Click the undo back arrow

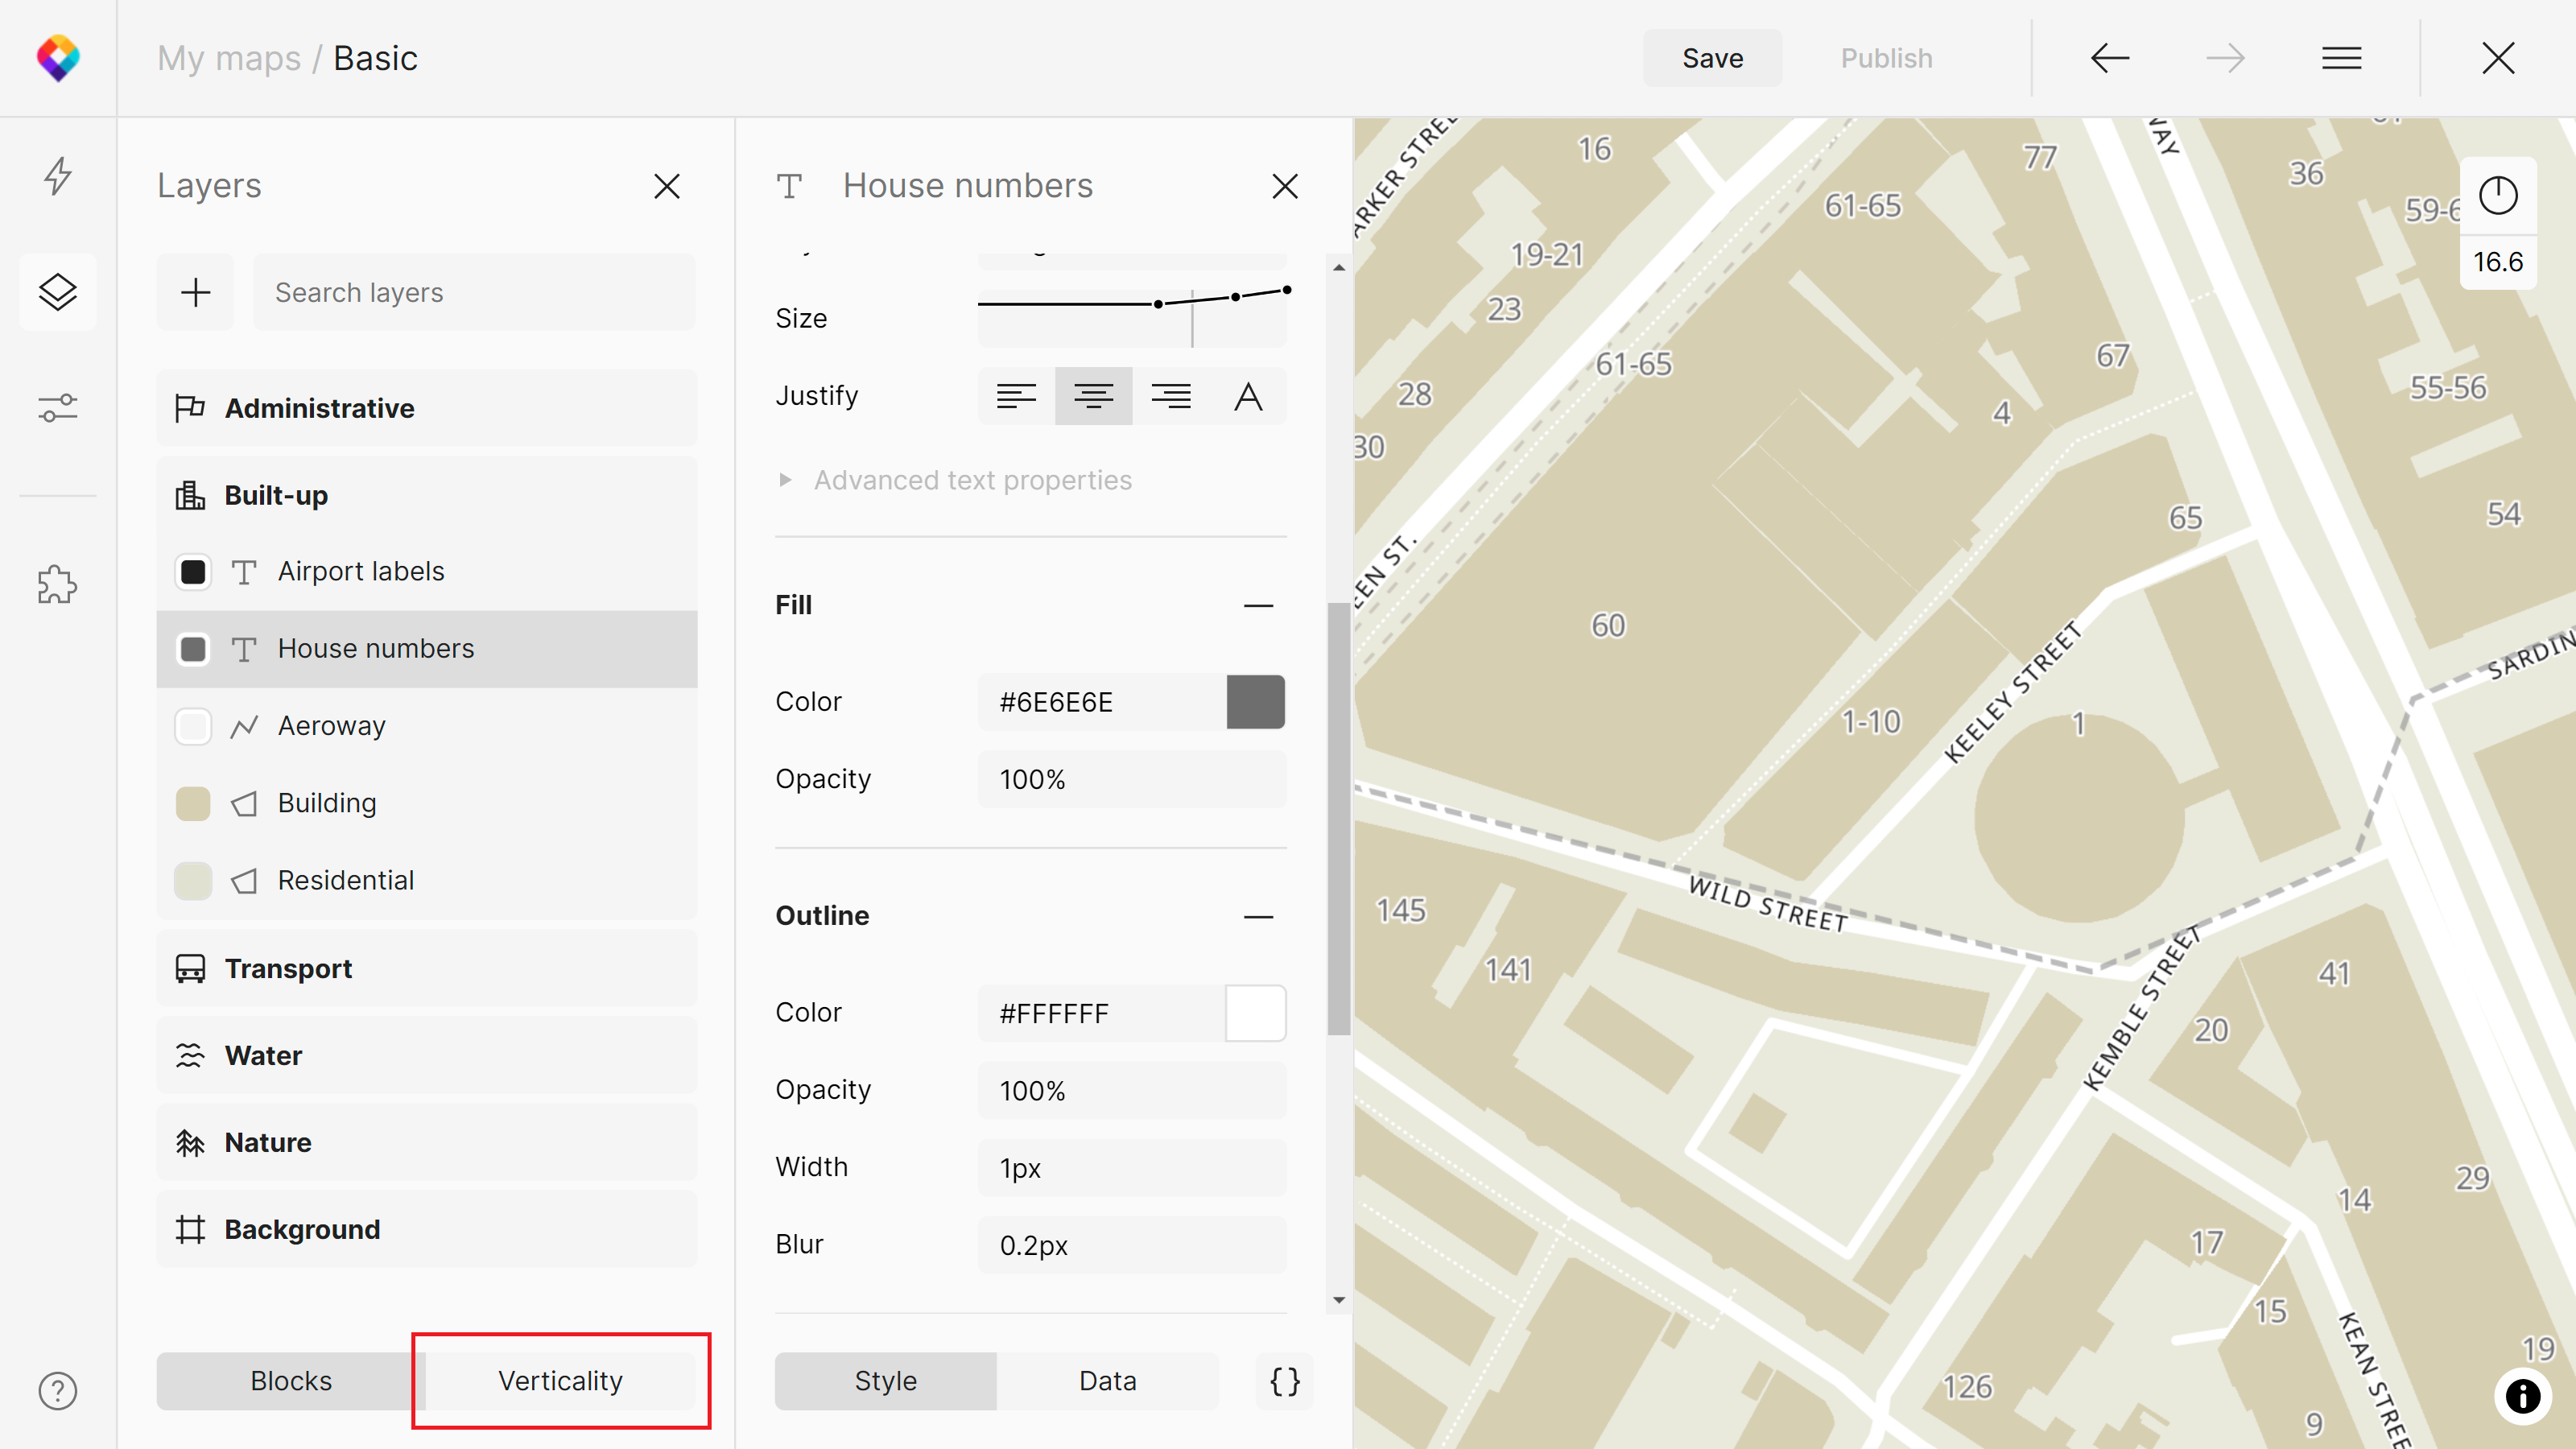[x=2110, y=58]
